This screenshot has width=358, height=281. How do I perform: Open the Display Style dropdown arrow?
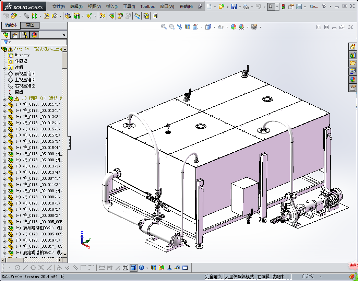tap(214, 27)
